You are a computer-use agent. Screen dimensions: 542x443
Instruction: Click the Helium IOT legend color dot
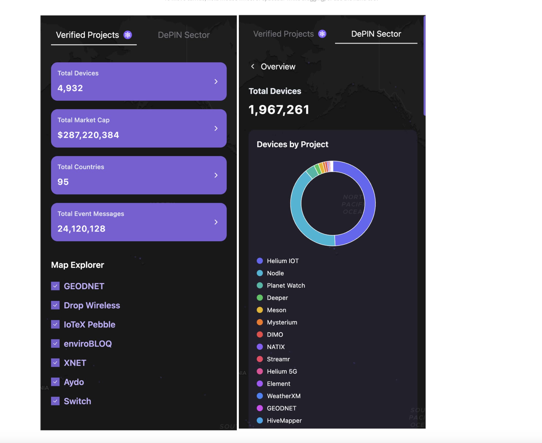260,261
